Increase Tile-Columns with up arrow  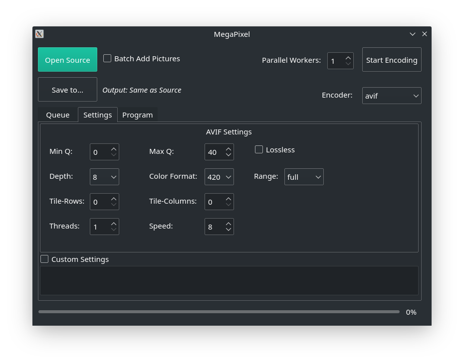coord(229,199)
